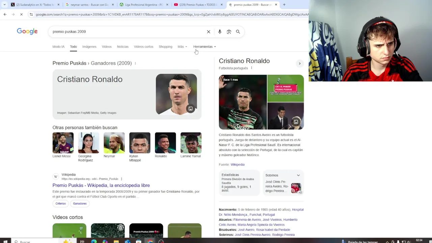Clear the search box with the X icon

click(x=209, y=32)
